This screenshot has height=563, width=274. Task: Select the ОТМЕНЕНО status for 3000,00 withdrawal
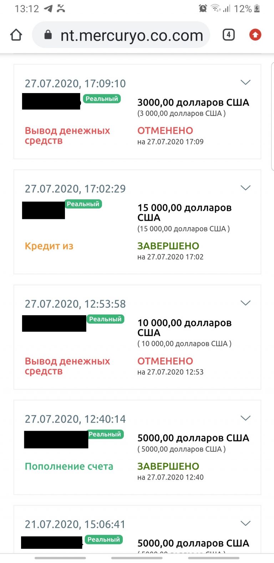click(165, 130)
